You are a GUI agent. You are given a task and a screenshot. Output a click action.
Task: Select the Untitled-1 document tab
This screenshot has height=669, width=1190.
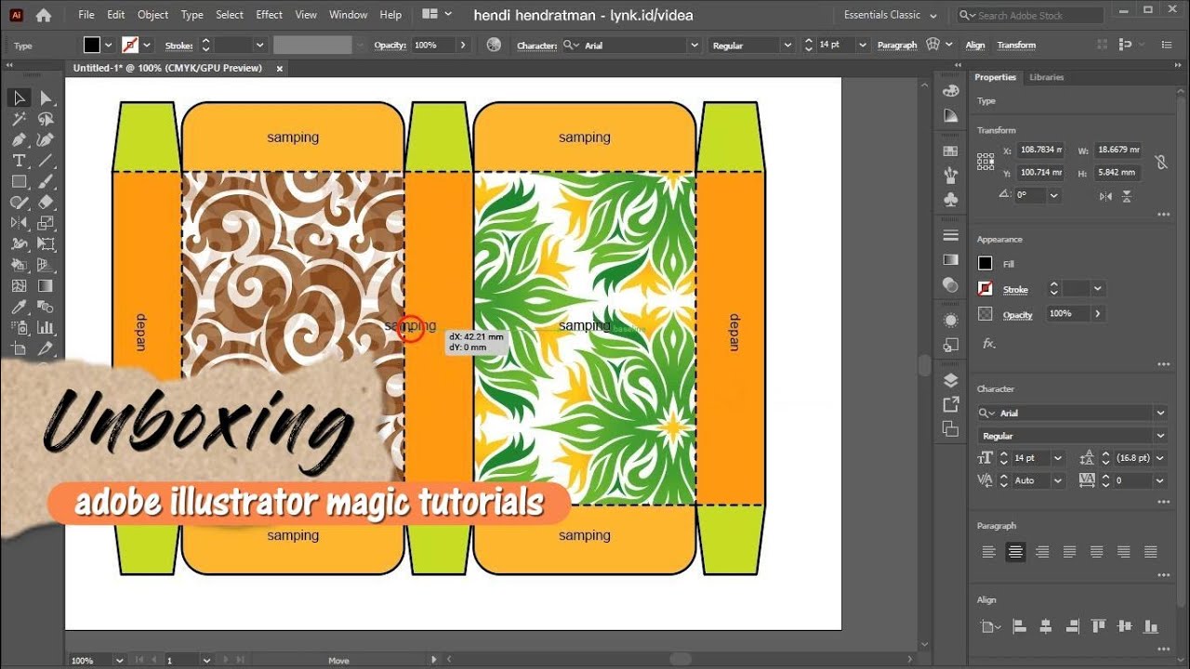(x=167, y=68)
